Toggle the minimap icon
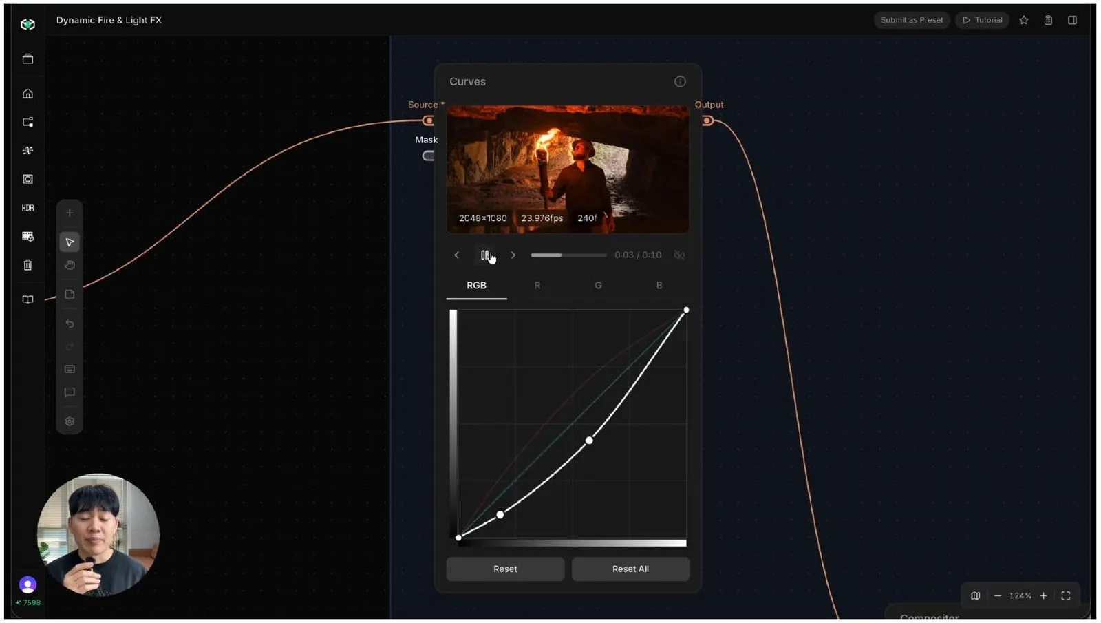 (x=975, y=596)
